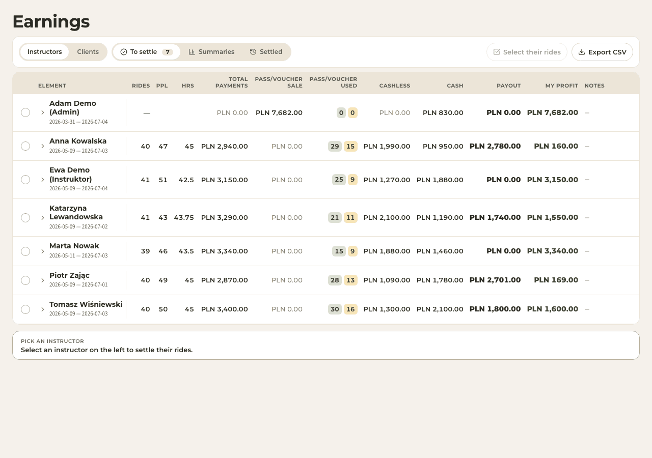652x458 pixels.
Task: Click the Katarzyna Lewandowska name
Action: [x=76, y=213]
